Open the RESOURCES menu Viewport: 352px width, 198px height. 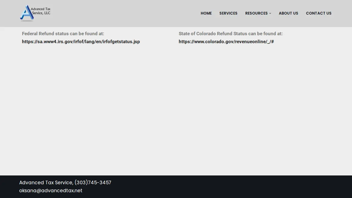256,13
